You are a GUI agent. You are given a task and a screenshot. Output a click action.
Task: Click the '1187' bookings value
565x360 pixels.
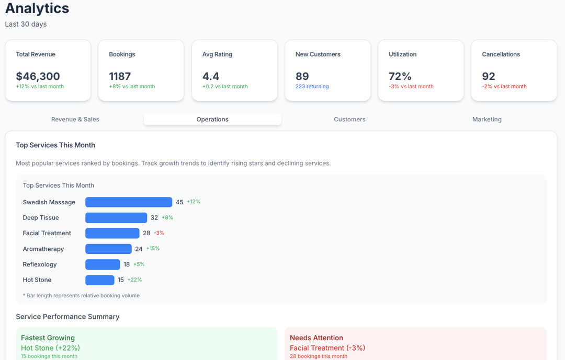click(120, 76)
